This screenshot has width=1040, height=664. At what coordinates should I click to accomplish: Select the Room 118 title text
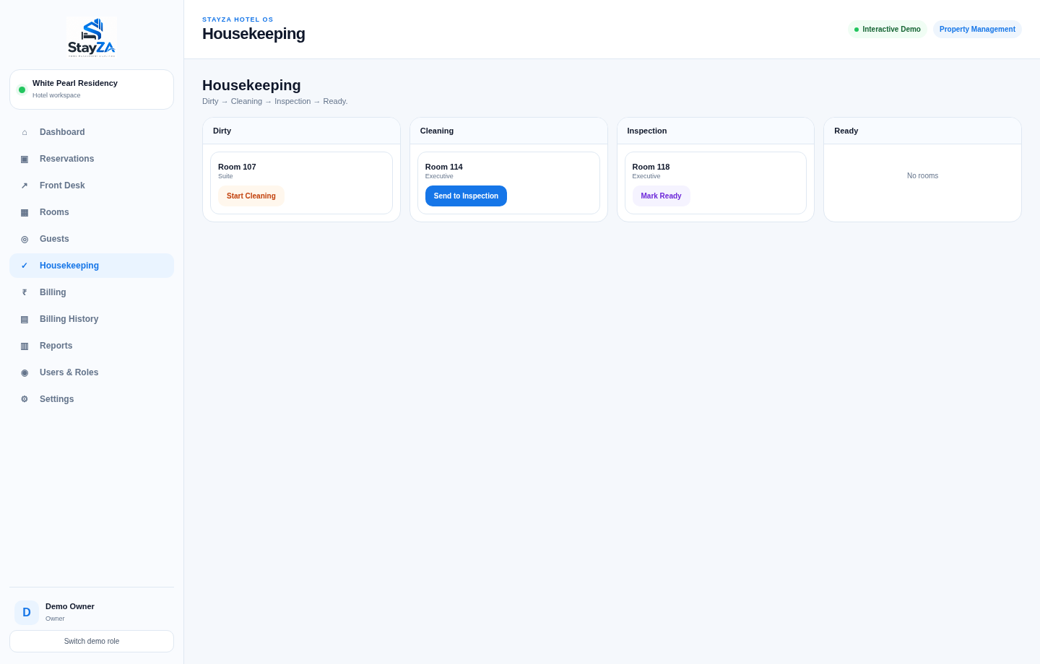point(651,167)
